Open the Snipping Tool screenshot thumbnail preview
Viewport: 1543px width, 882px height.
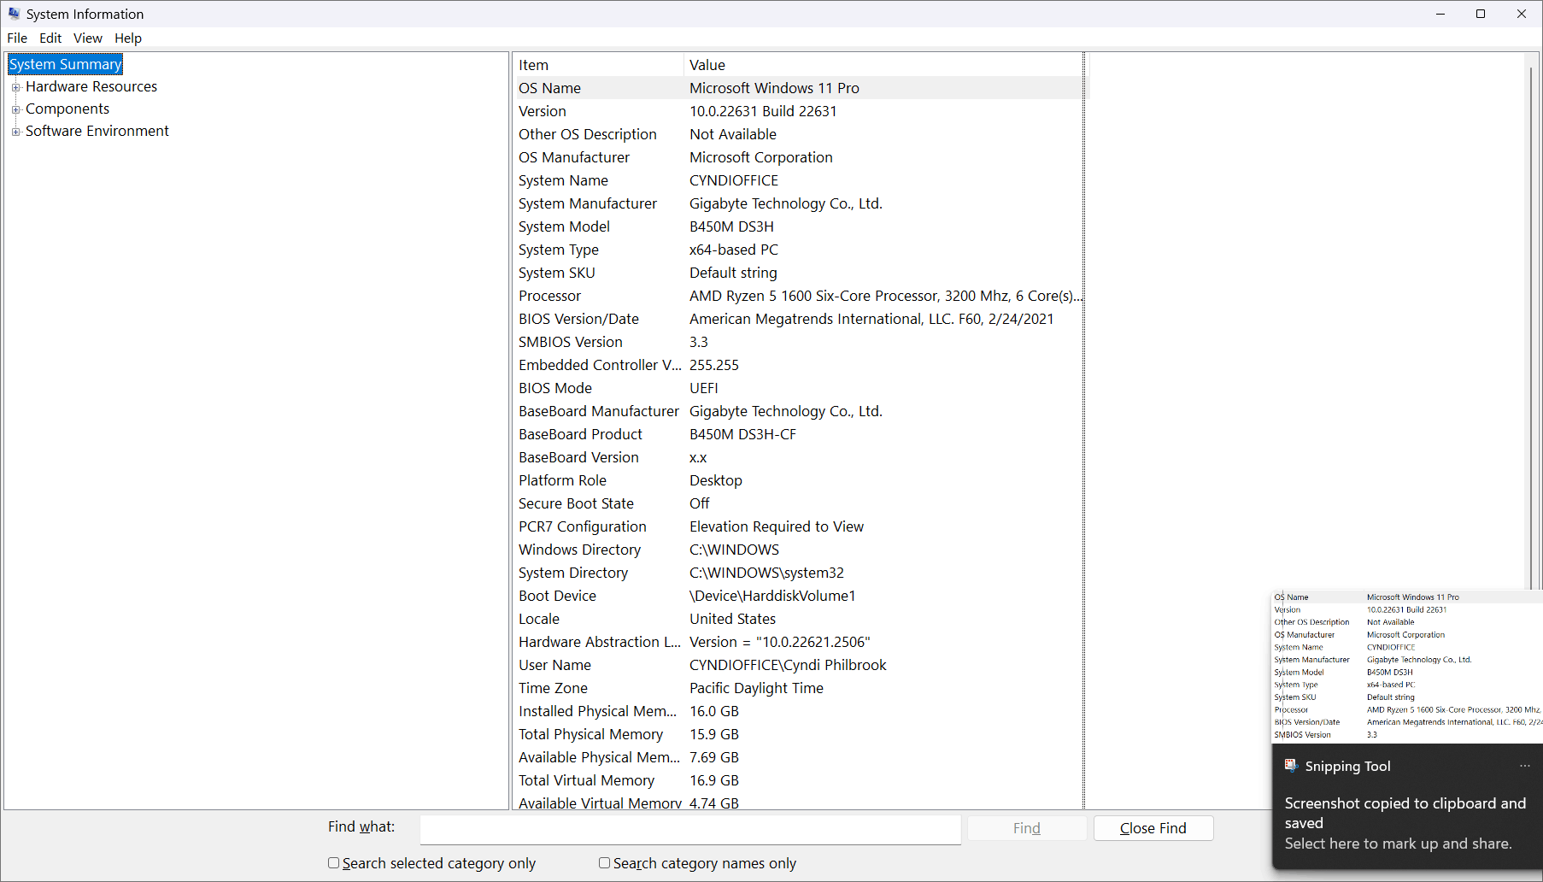[x=1407, y=667]
